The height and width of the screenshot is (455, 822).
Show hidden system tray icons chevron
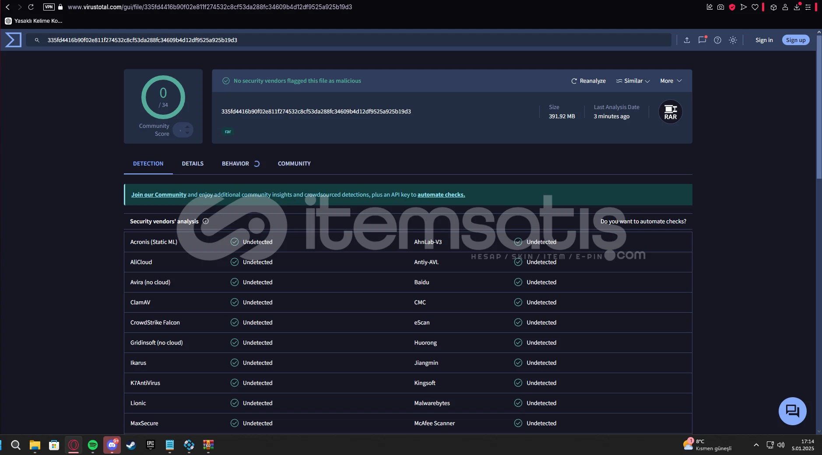coord(756,445)
